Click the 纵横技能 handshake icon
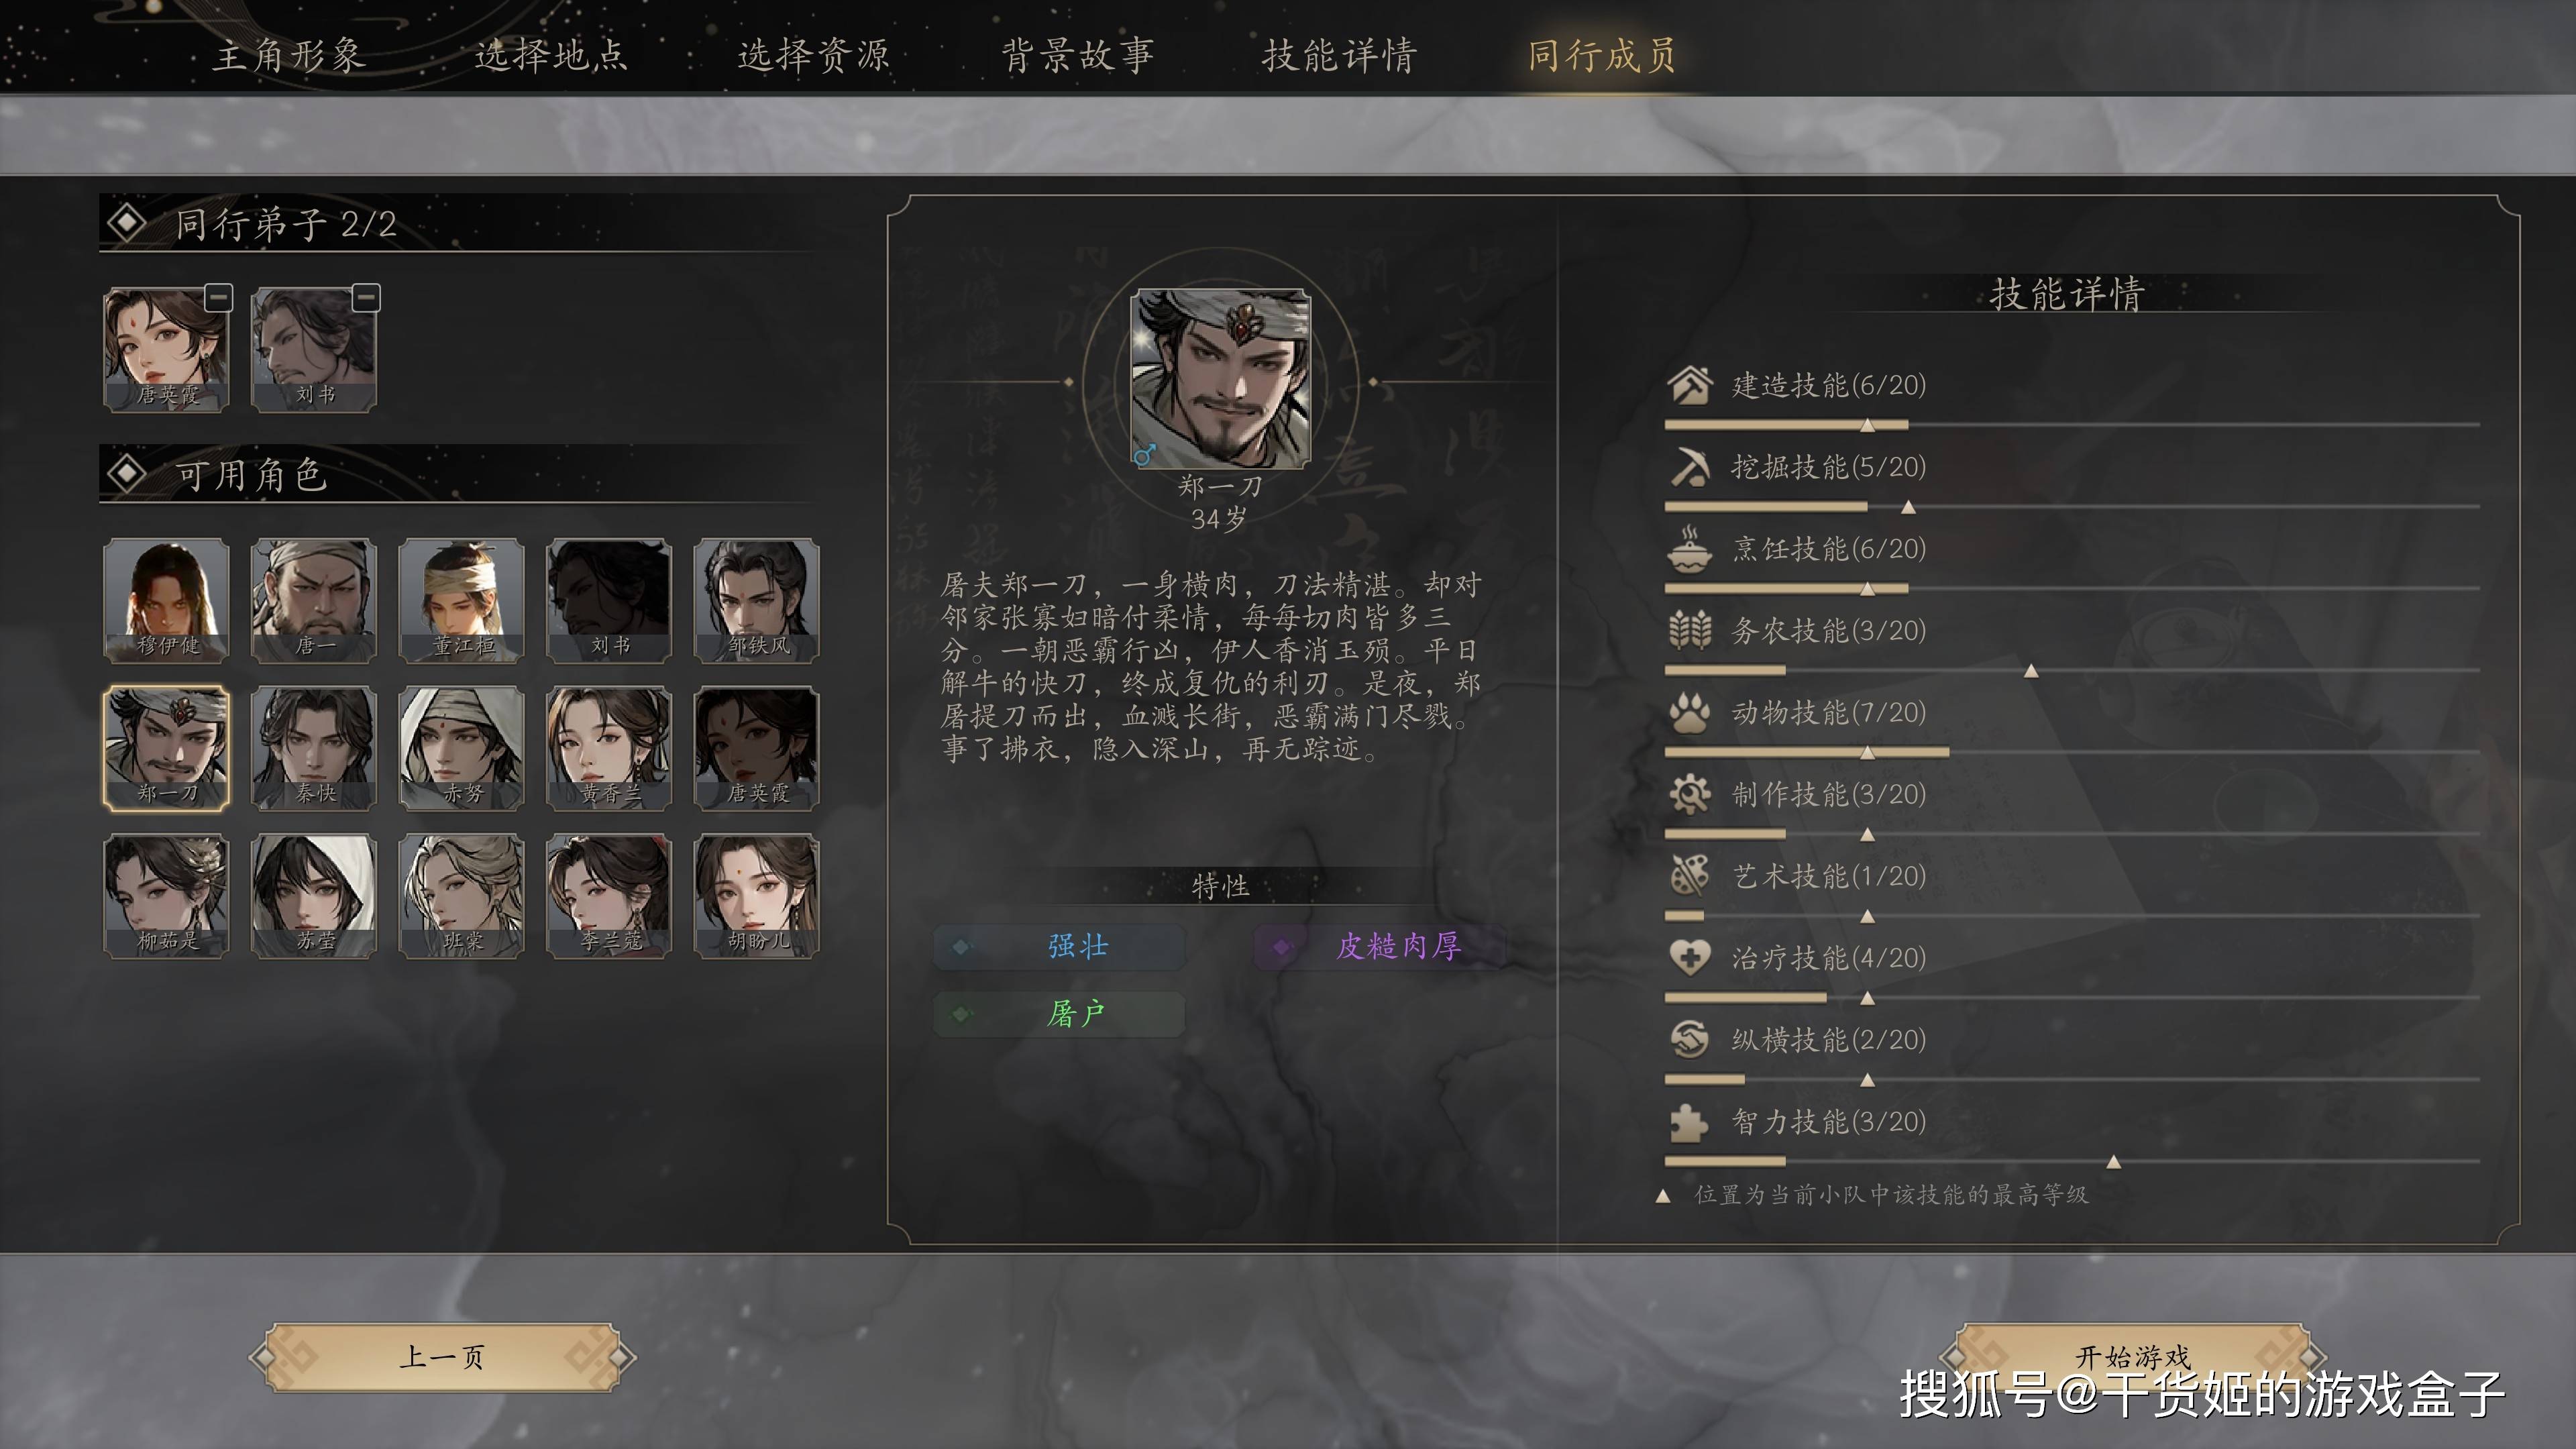Viewport: 2576px width, 1449px height. pos(1690,1040)
